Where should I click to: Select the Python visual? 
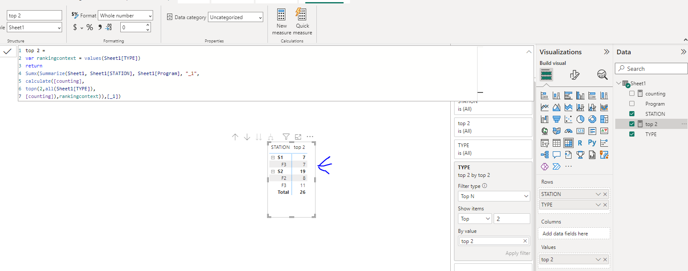[x=592, y=143]
